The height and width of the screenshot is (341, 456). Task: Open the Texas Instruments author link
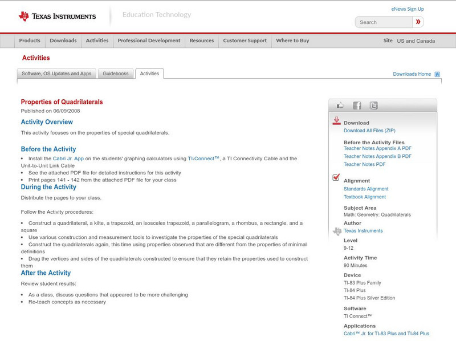point(363,231)
